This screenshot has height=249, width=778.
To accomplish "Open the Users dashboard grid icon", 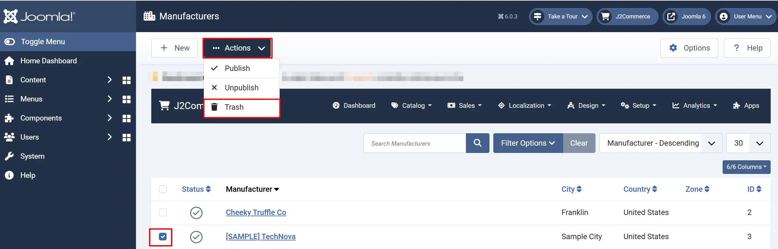I will tap(126, 137).
